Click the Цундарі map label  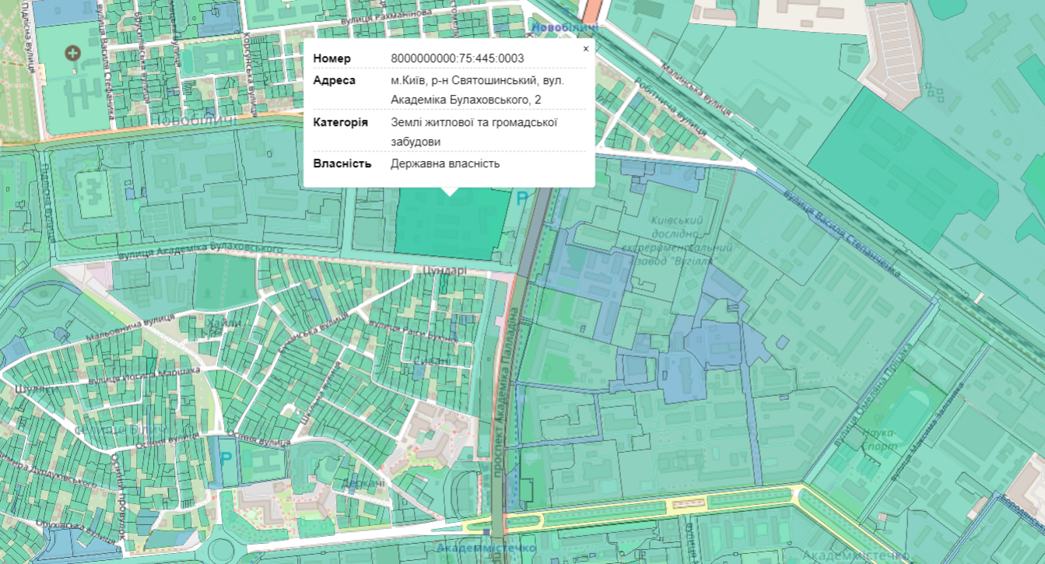coord(444,271)
